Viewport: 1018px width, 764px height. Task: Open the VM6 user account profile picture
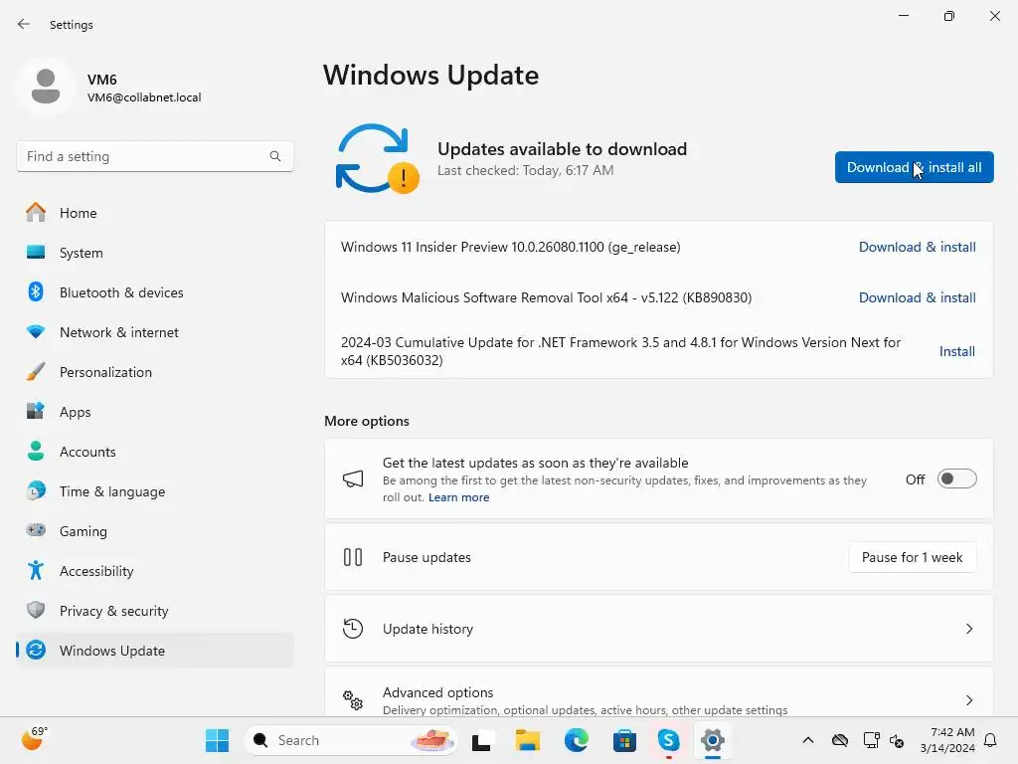(46, 87)
